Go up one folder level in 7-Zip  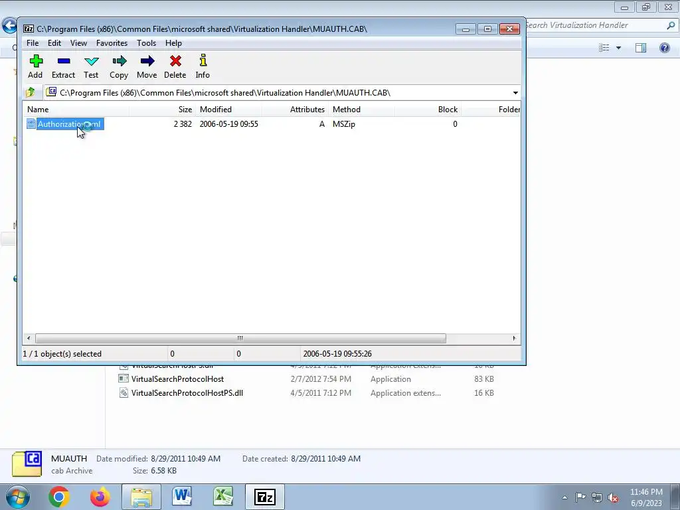click(x=31, y=92)
